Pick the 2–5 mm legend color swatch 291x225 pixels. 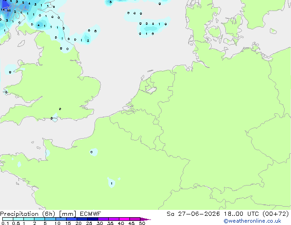39,219
